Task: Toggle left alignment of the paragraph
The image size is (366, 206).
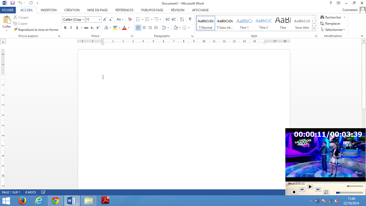Action: pos(138,28)
